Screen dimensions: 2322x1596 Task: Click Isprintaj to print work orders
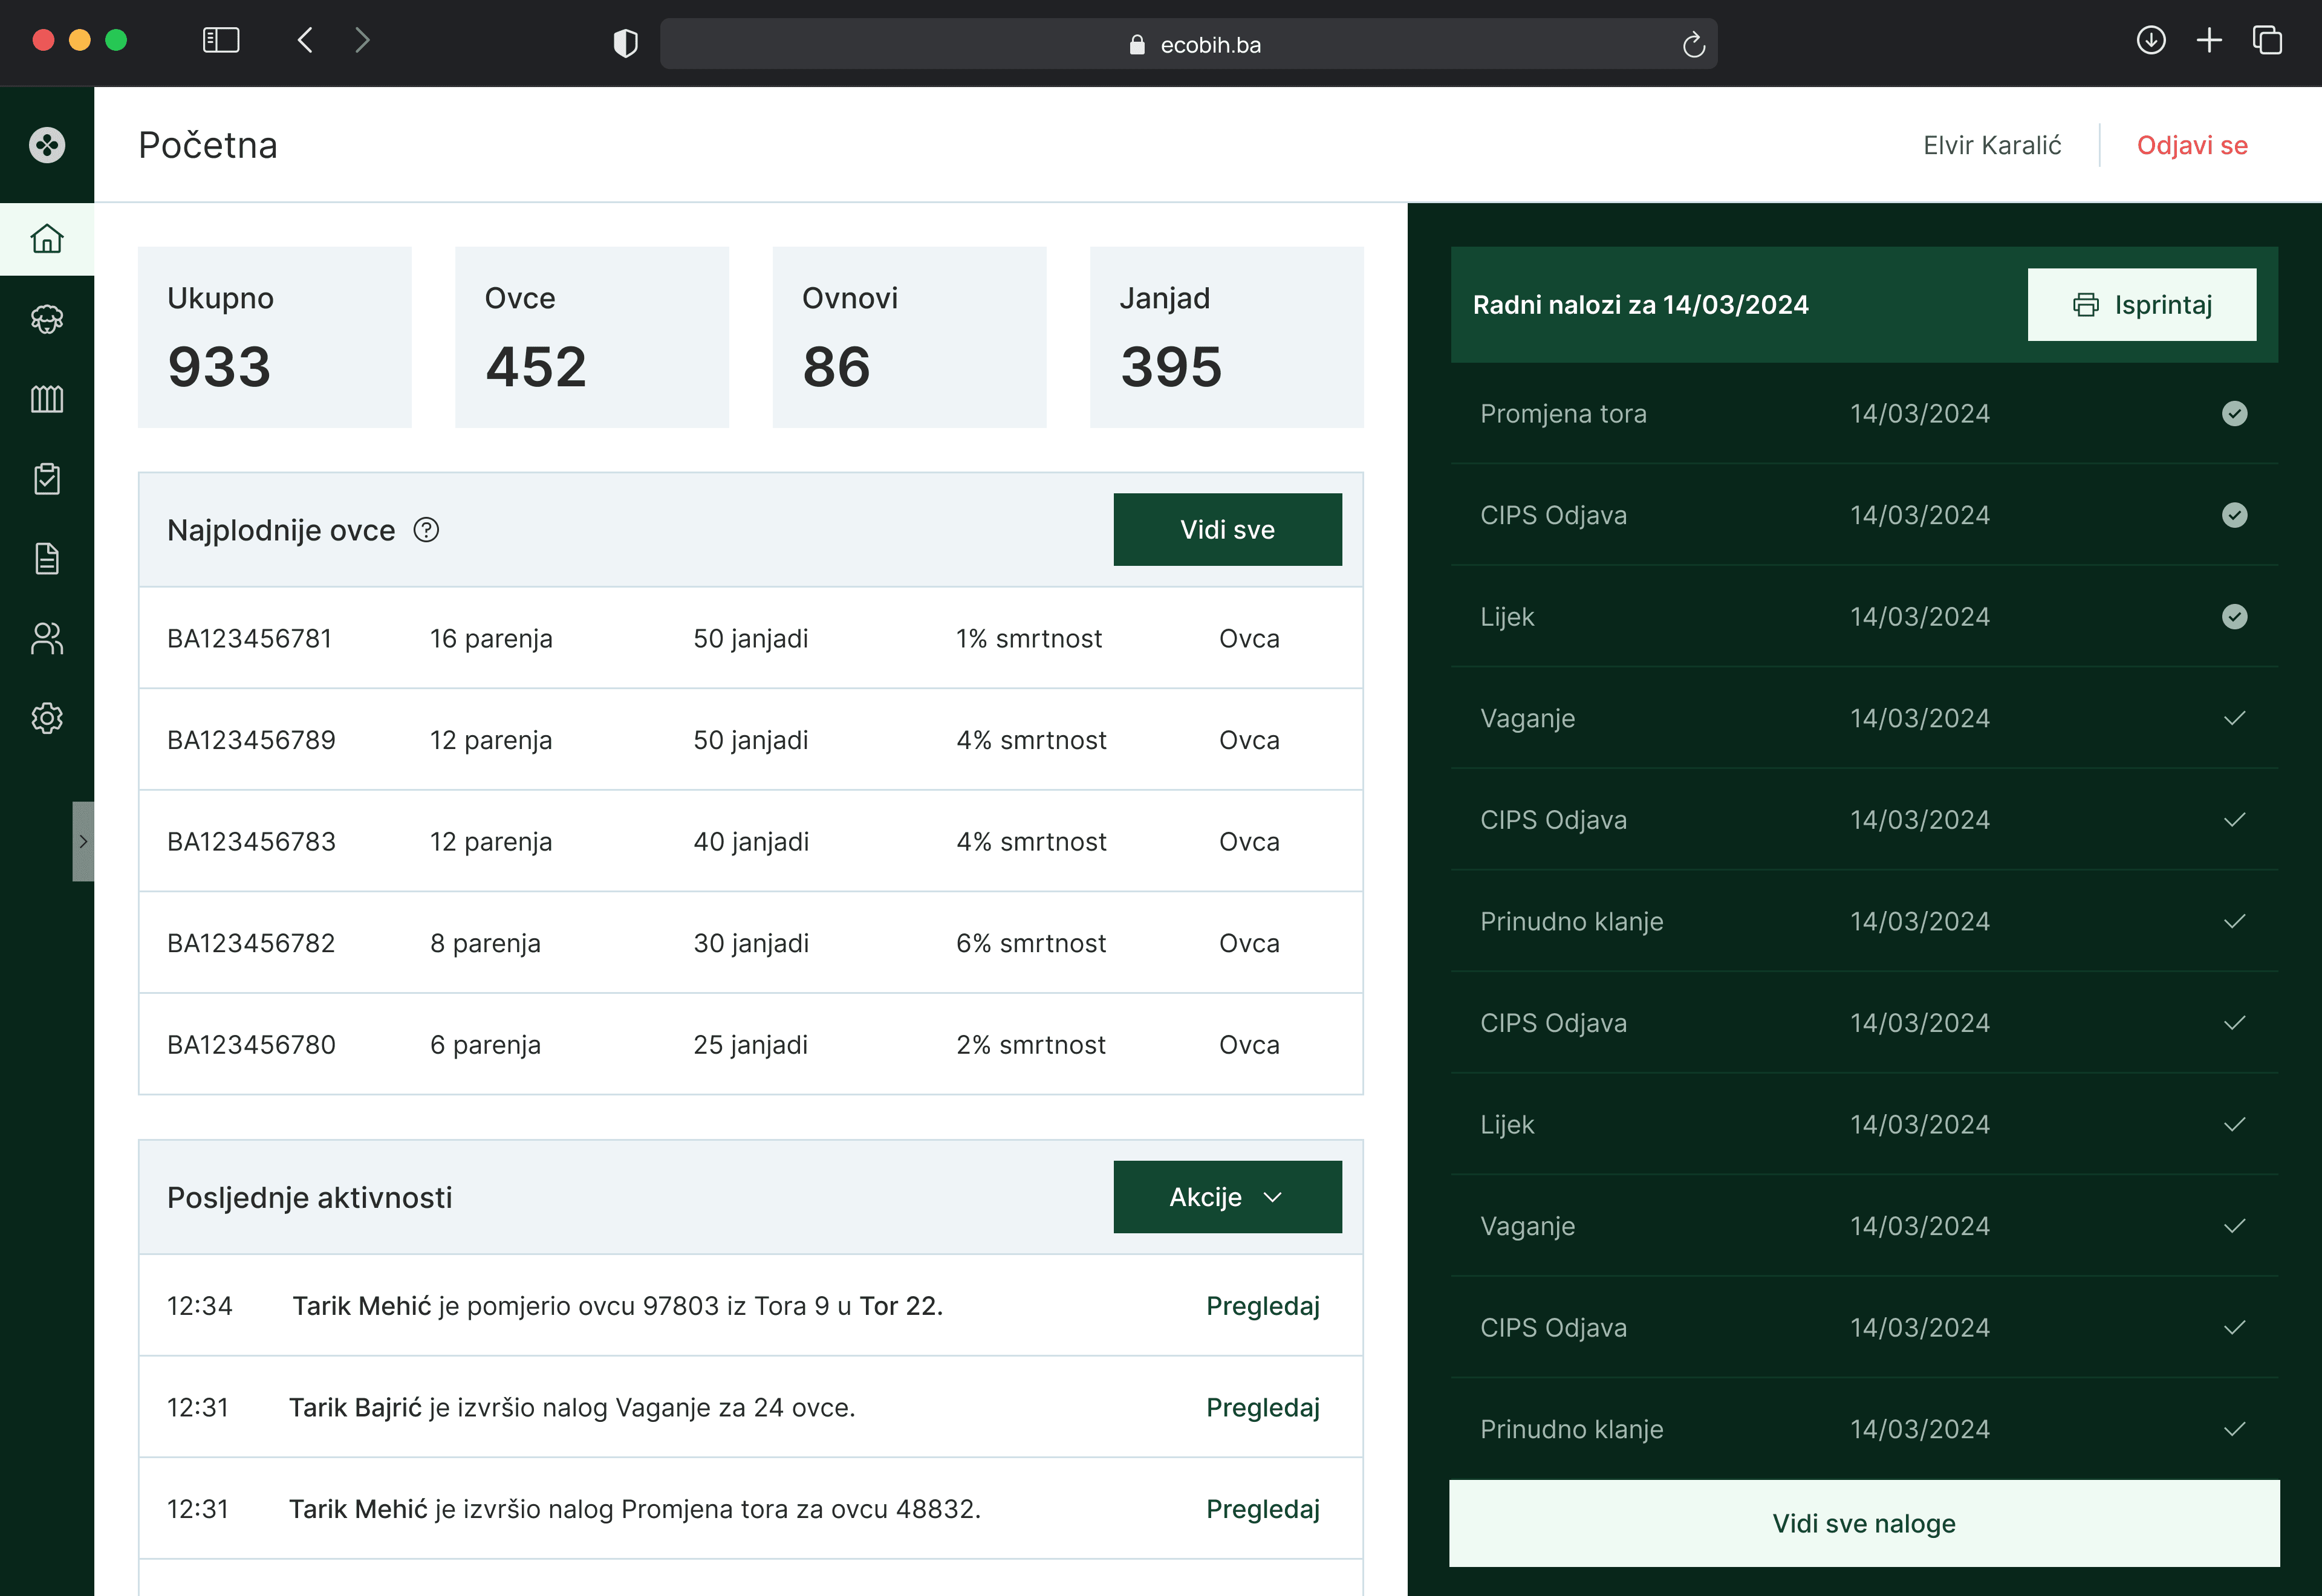click(x=2142, y=304)
